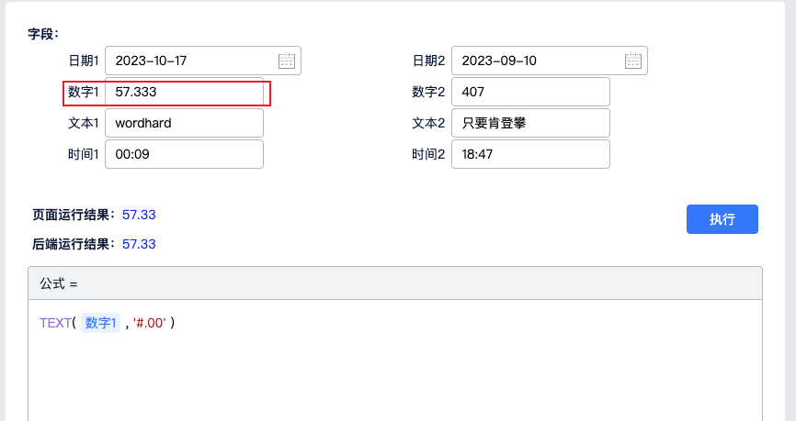Open the calendar picker for 日期2
This screenshot has height=421, width=796.
pos(633,61)
